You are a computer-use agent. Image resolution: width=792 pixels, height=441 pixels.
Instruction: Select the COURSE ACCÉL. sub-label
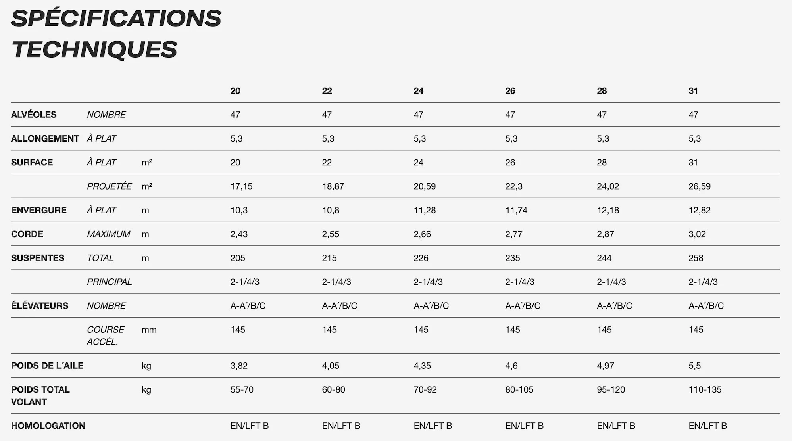(105, 336)
